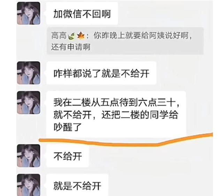
Task: Click the name 高高 in quoted message
Action: pyautogui.click(x=59, y=35)
